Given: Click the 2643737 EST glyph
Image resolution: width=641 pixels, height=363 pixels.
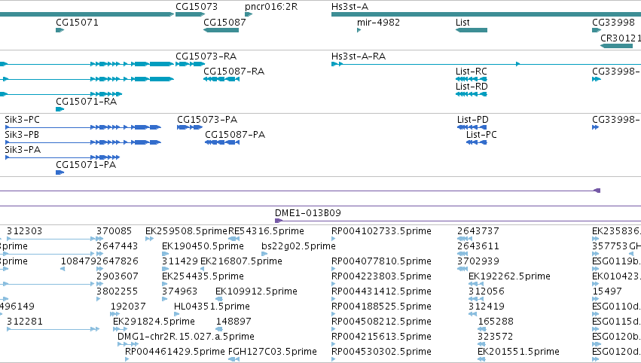Looking at the screenshot, I should [x=465, y=239].
